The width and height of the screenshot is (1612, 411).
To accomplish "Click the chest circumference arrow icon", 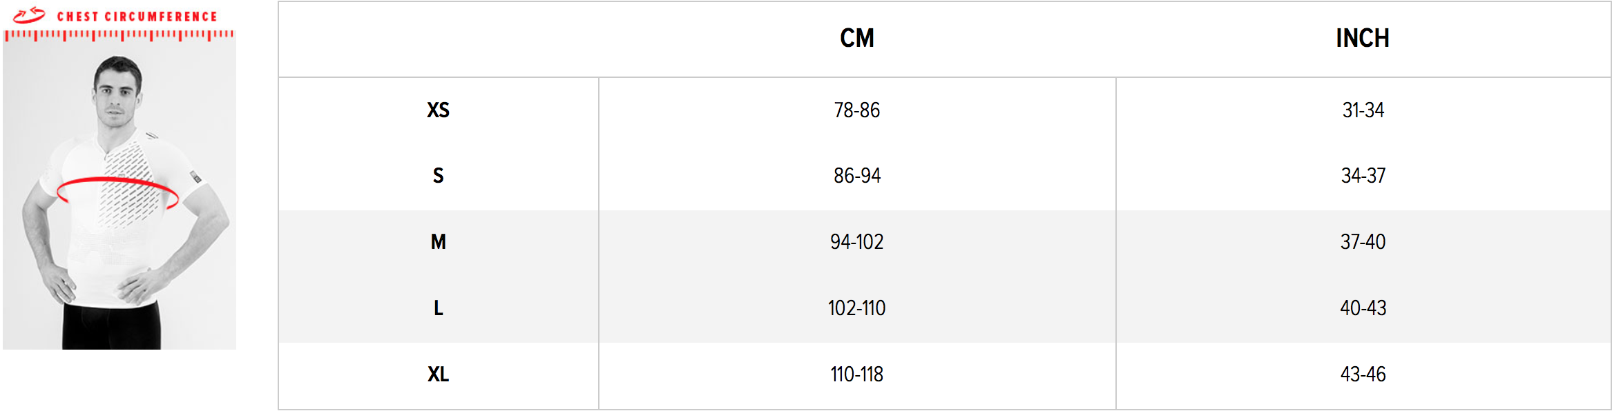I will click(29, 15).
